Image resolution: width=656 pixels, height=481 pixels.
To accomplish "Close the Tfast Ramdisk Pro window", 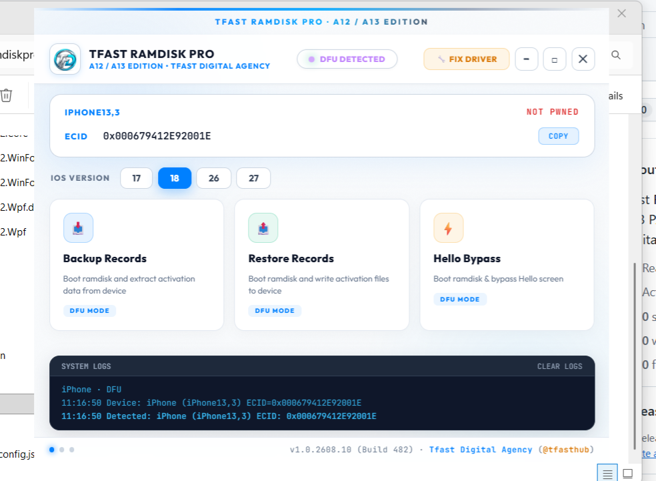I will pyautogui.click(x=583, y=59).
